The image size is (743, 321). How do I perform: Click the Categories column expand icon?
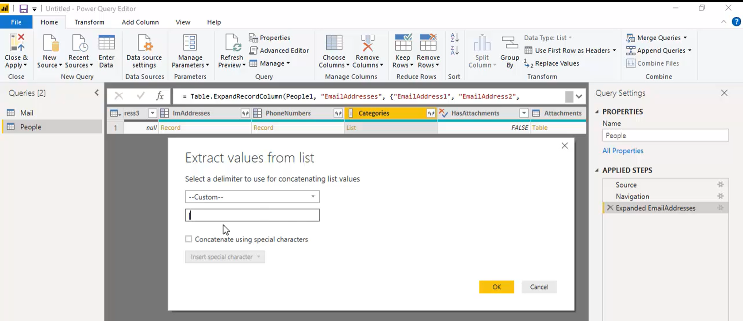pyautogui.click(x=431, y=113)
